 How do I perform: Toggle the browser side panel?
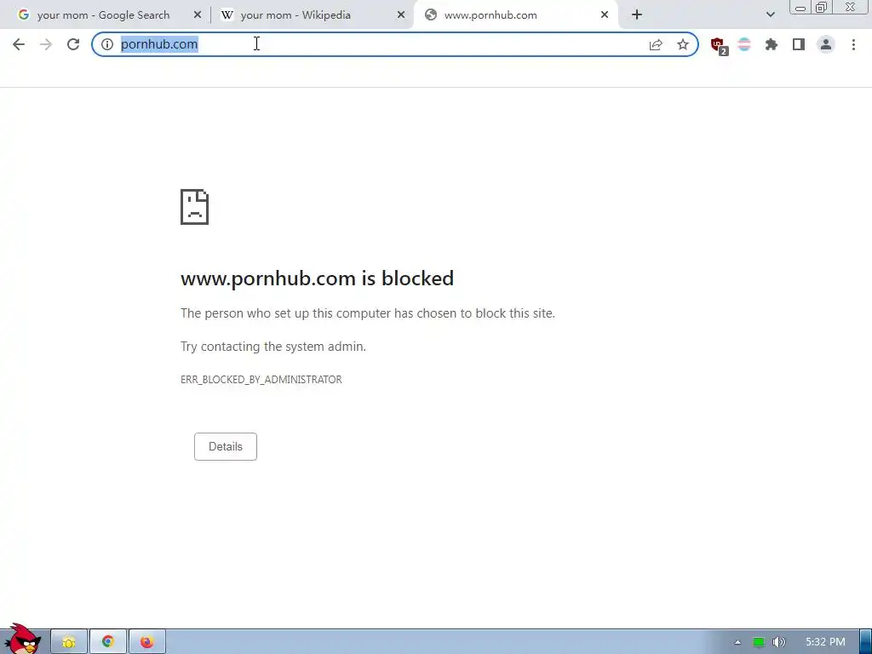click(x=799, y=44)
